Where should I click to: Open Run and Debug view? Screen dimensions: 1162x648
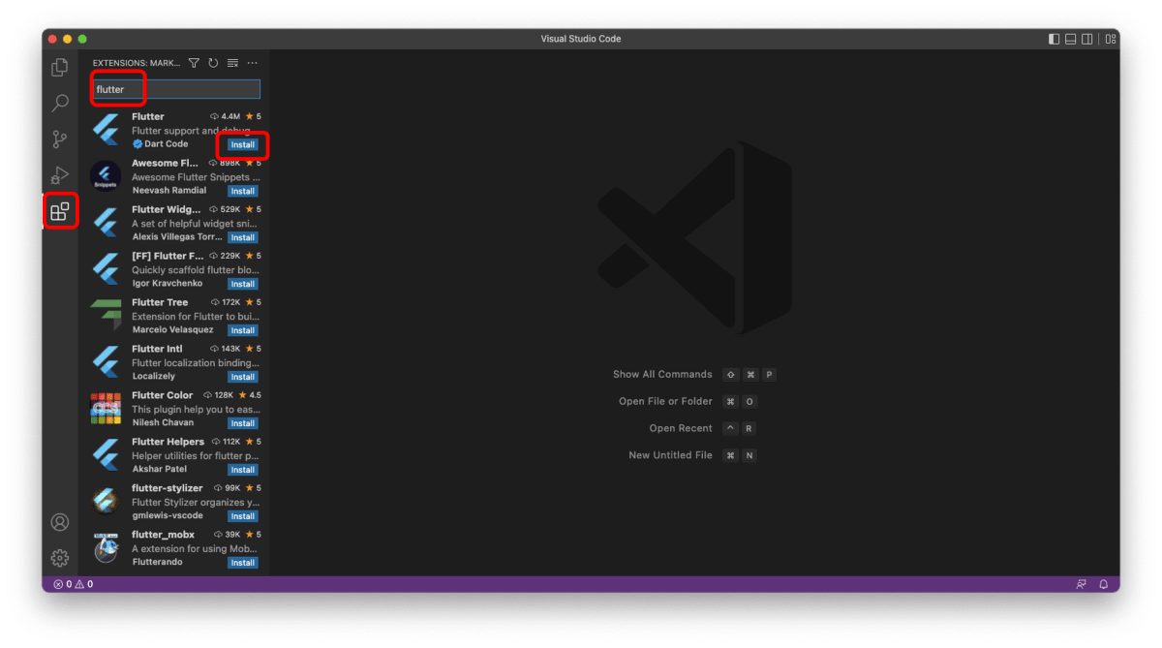point(60,175)
